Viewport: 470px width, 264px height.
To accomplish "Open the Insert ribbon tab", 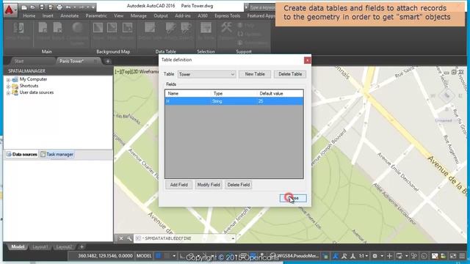I will [48, 15].
